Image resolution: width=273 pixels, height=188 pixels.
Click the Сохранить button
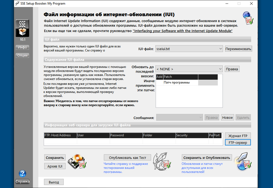55,158
